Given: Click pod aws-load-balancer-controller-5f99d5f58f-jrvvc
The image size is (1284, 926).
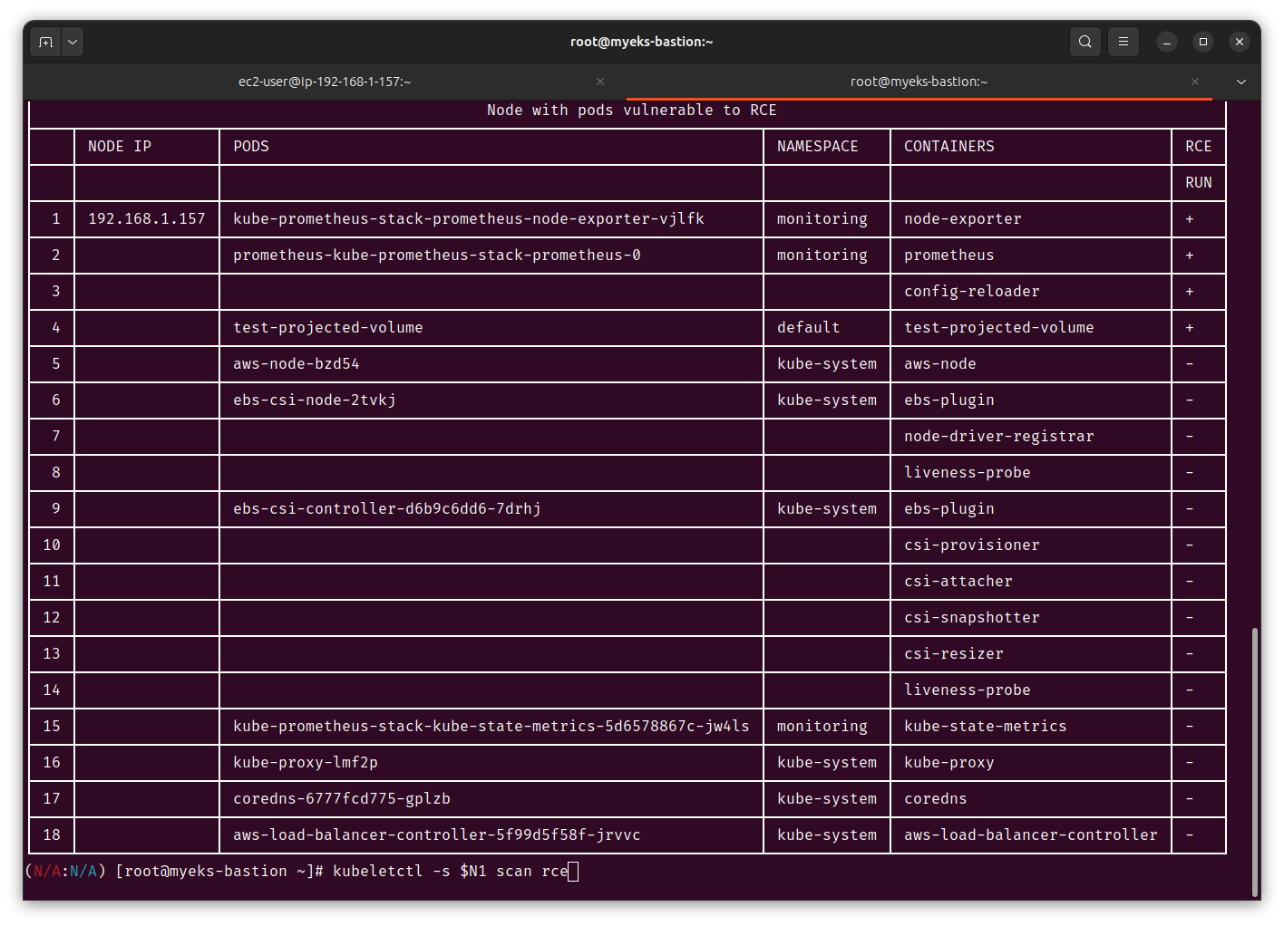Looking at the screenshot, I should pos(437,835).
